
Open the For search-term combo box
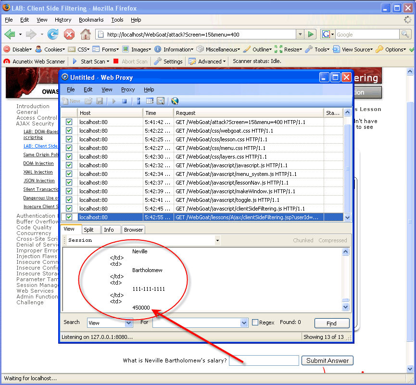pos(244,323)
